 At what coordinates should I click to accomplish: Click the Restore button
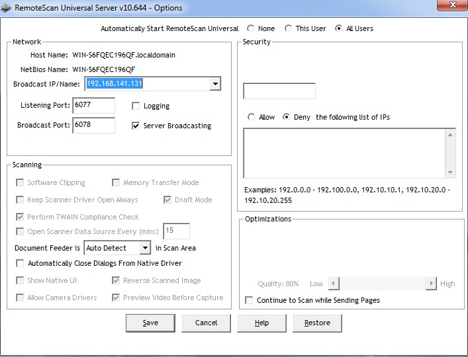(x=317, y=323)
